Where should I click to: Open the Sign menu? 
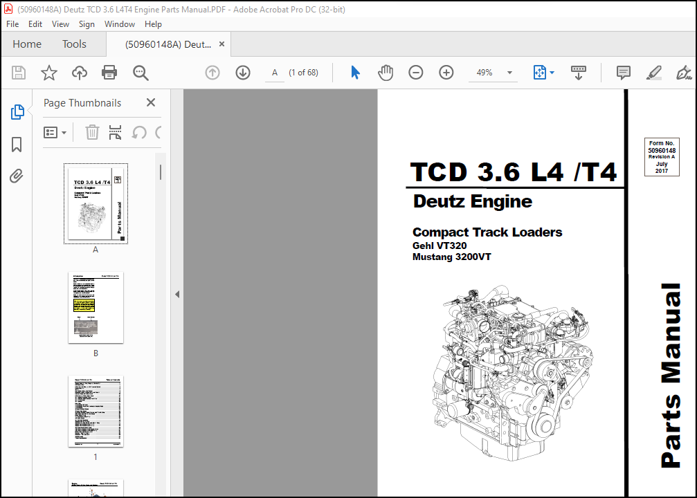[x=87, y=24]
